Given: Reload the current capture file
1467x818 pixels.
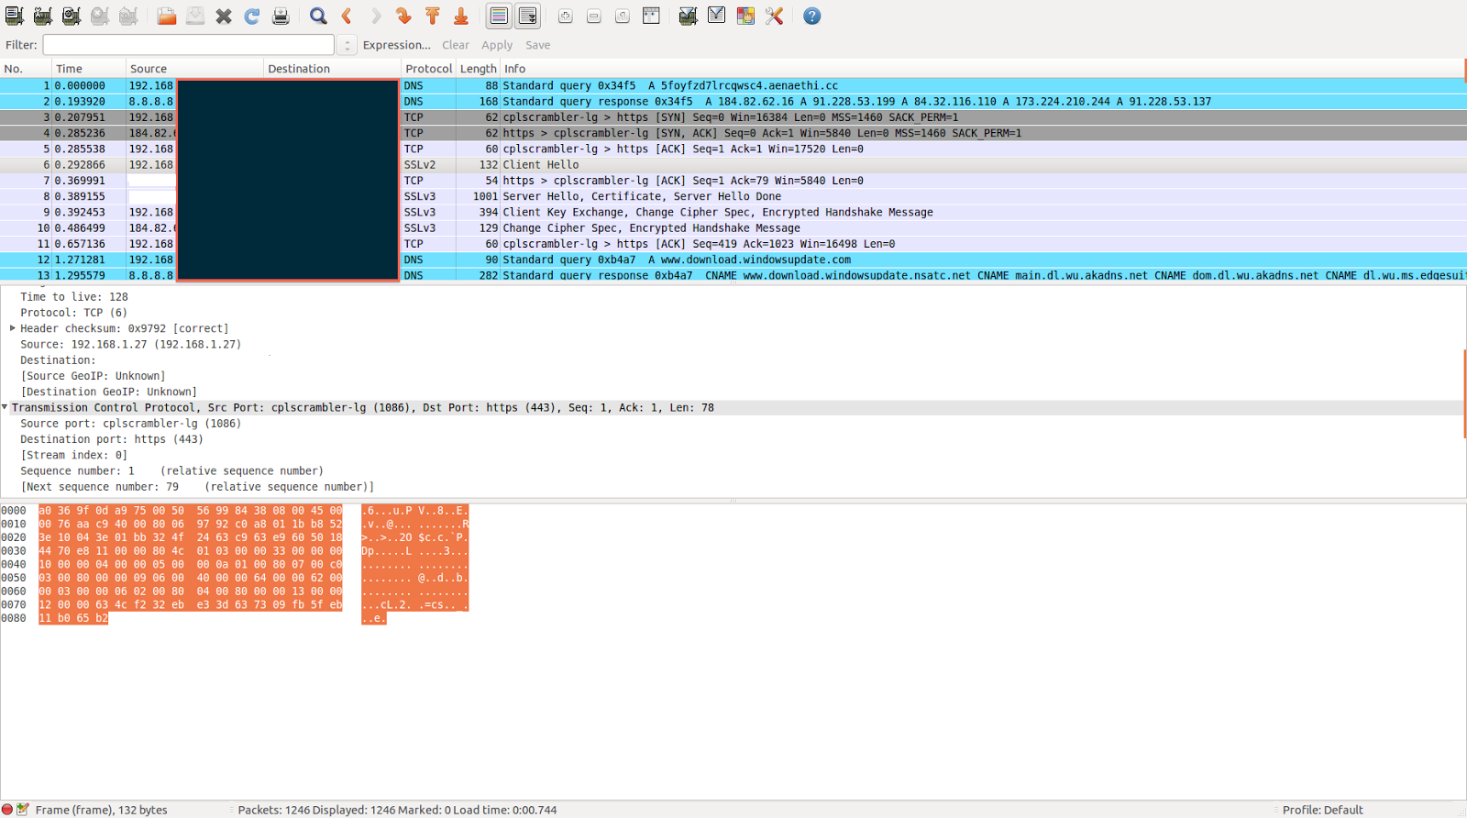Looking at the screenshot, I should pyautogui.click(x=252, y=16).
